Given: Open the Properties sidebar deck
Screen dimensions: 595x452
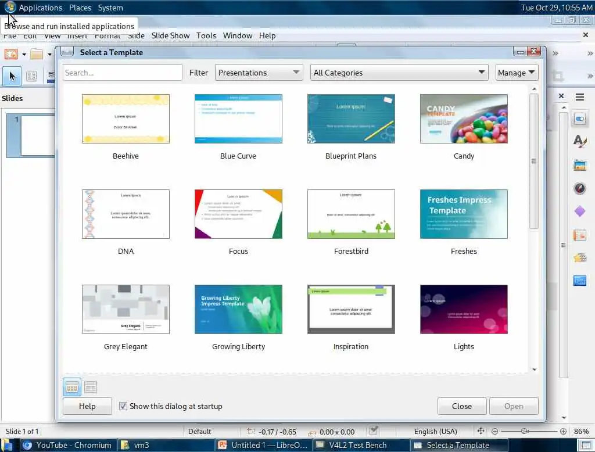Looking at the screenshot, I should (580, 119).
